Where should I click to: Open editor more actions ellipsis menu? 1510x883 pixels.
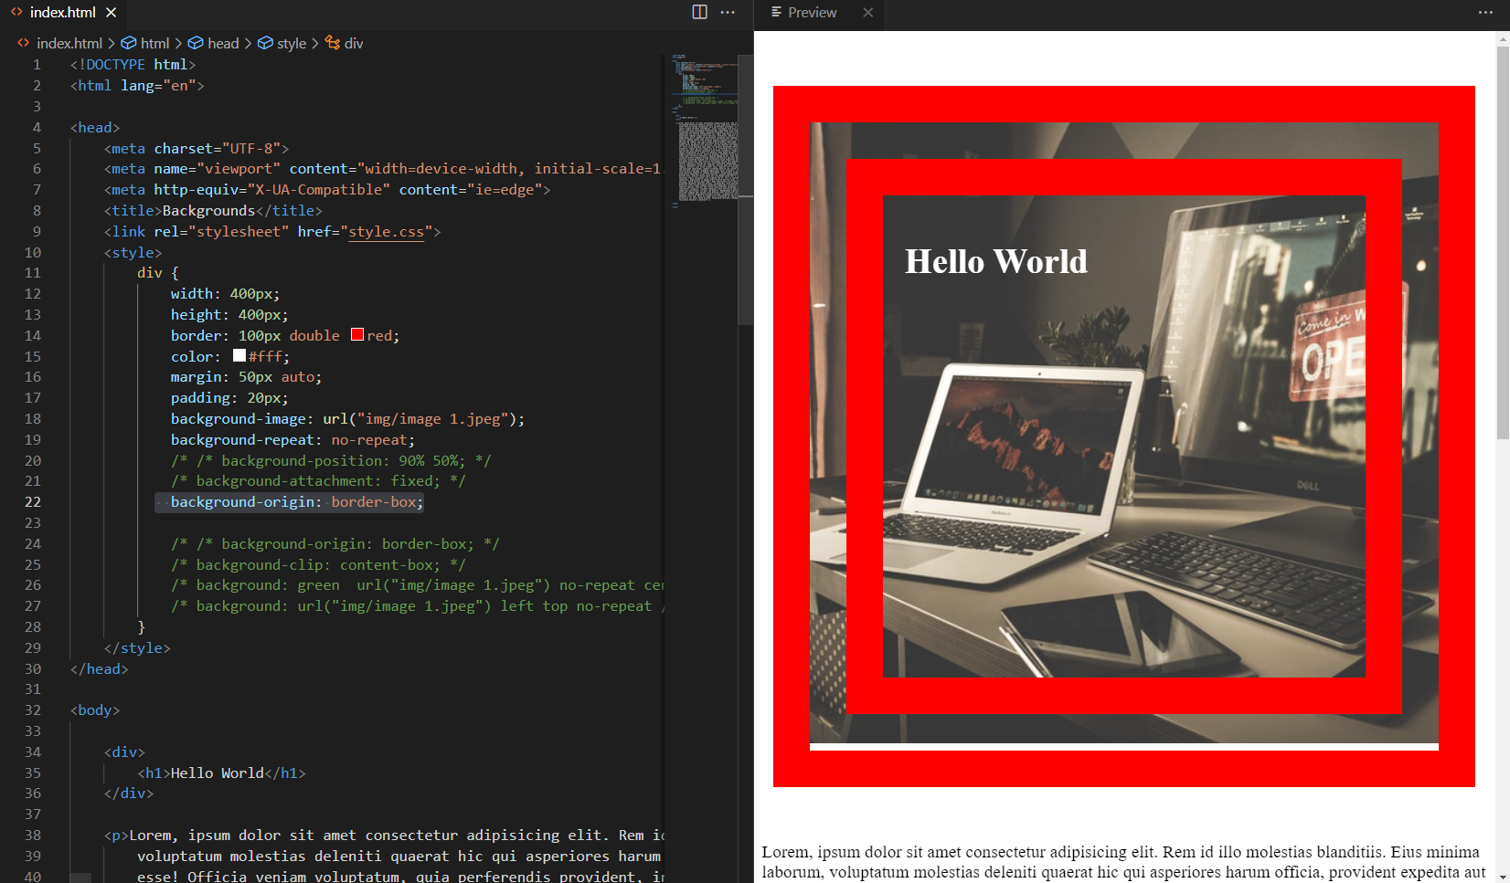[728, 12]
